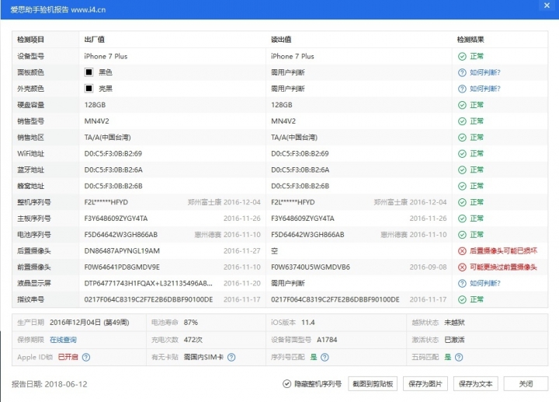This screenshot has height=402, width=559.
Task: Click the factory serial F2L******HFYD
Action: pos(106,202)
